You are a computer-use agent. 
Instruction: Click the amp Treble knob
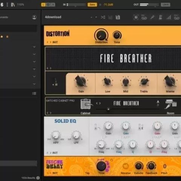pos(144,81)
